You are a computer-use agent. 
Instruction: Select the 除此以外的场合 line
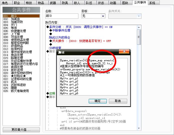point(59,37)
